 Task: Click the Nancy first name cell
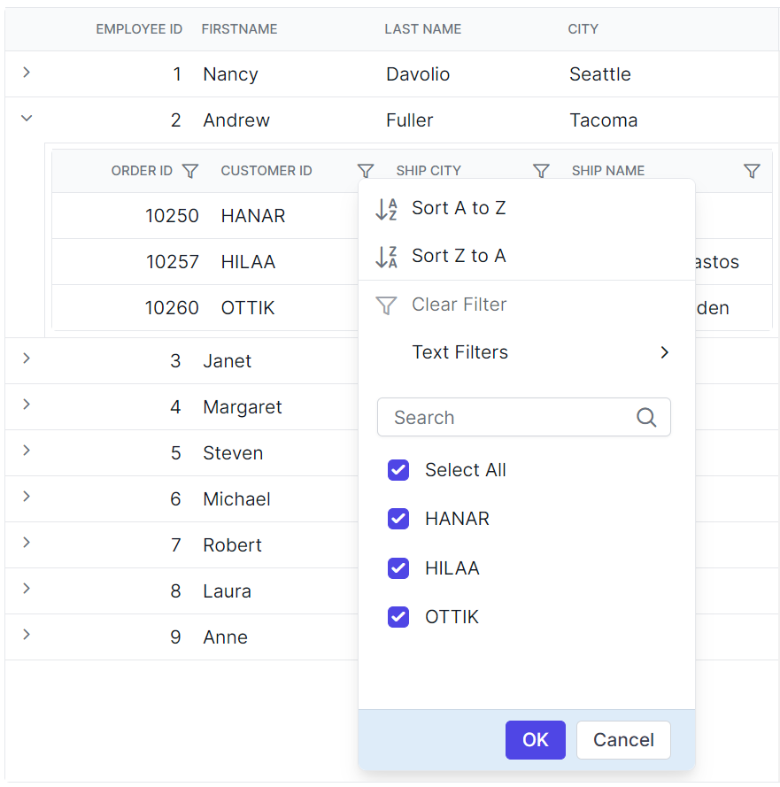[x=230, y=74]
